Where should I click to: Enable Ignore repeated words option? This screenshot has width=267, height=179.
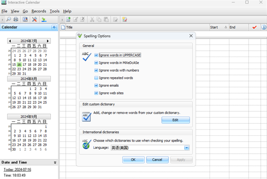click(x=96, y=77)
